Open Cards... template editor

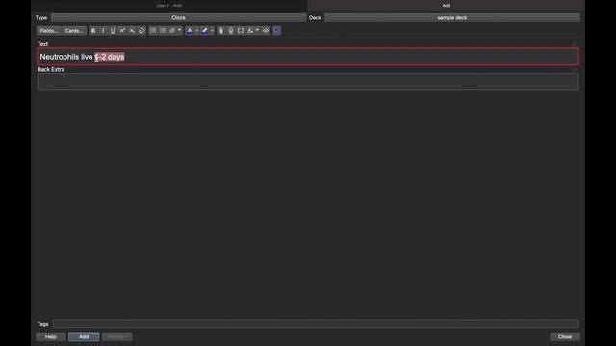click(74, 31)
